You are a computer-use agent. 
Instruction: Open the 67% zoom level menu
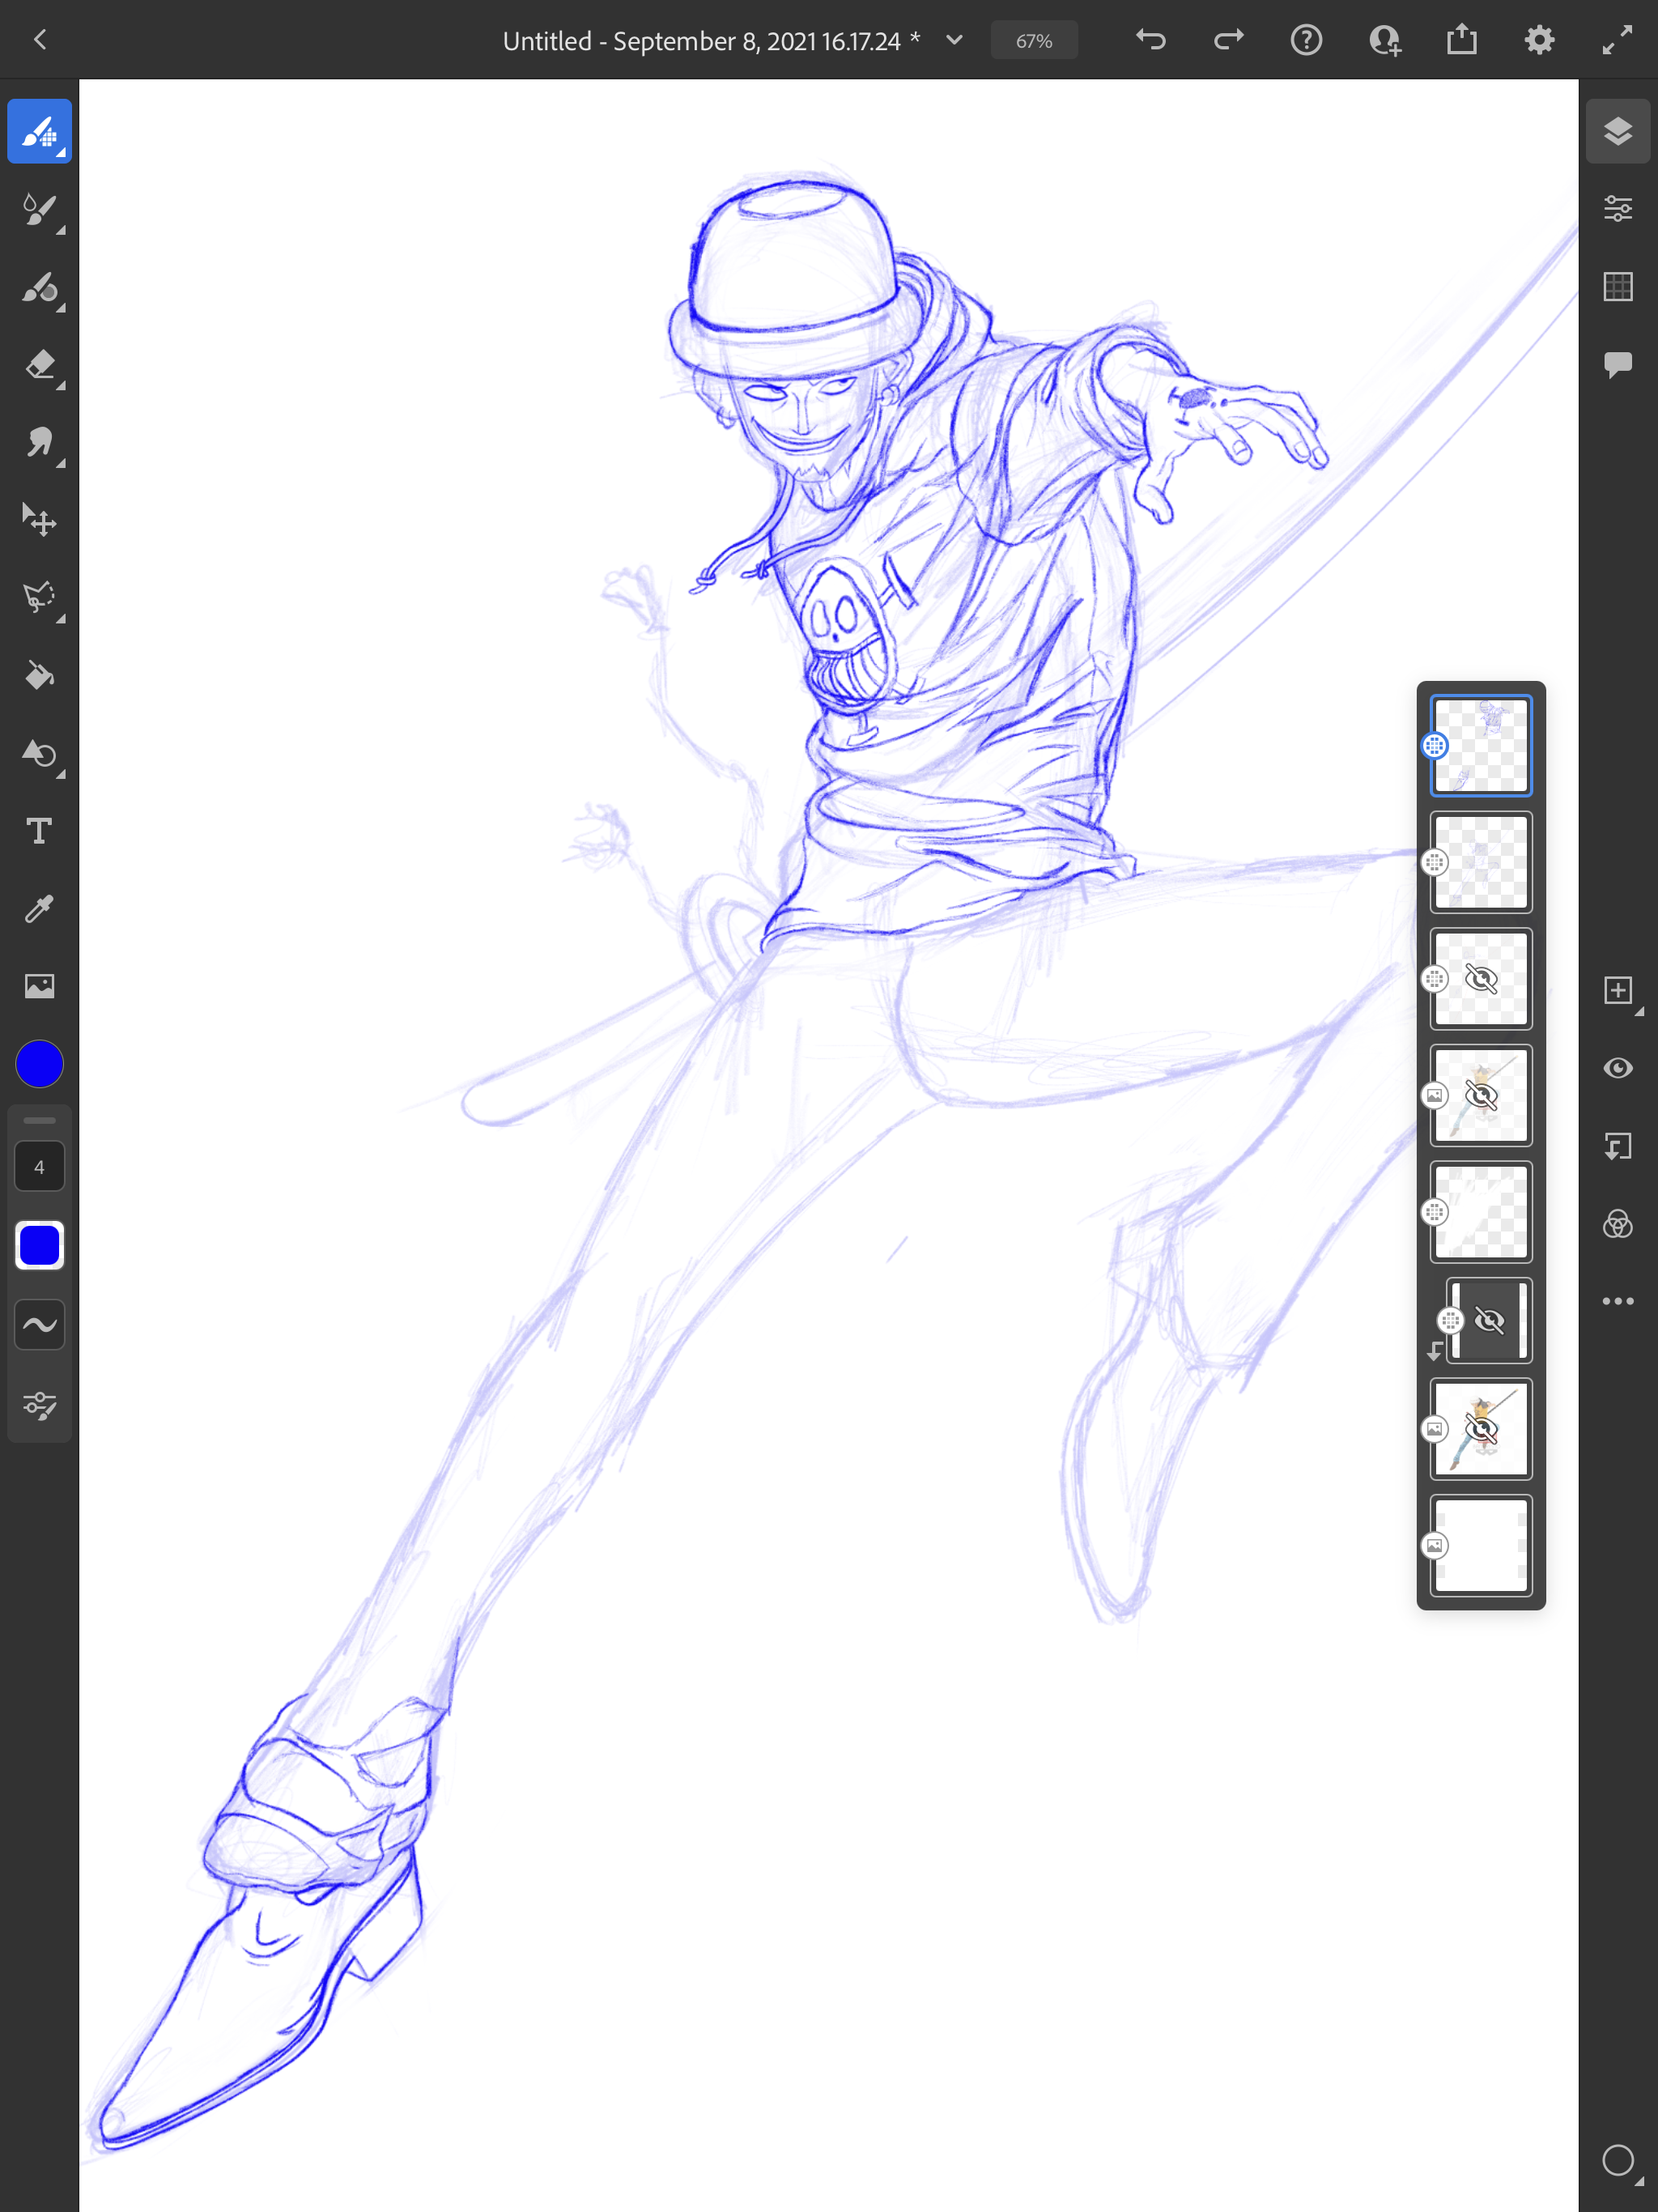tap(1033, 41)
